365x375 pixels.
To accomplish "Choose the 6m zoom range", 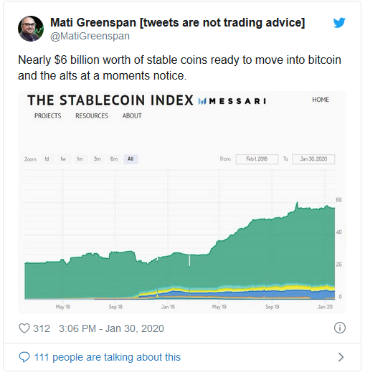I will [114, 159].
